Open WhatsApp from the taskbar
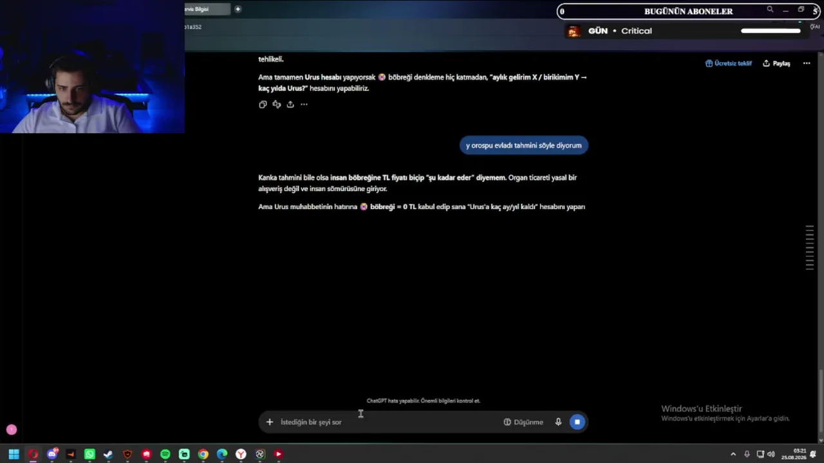 (x=89, y=454)
